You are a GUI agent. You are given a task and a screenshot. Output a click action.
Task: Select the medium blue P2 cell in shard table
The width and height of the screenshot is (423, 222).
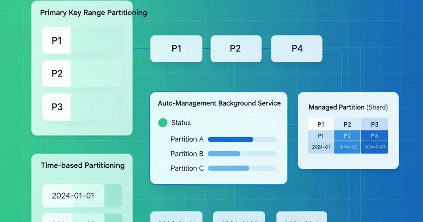tap(347, 136)
